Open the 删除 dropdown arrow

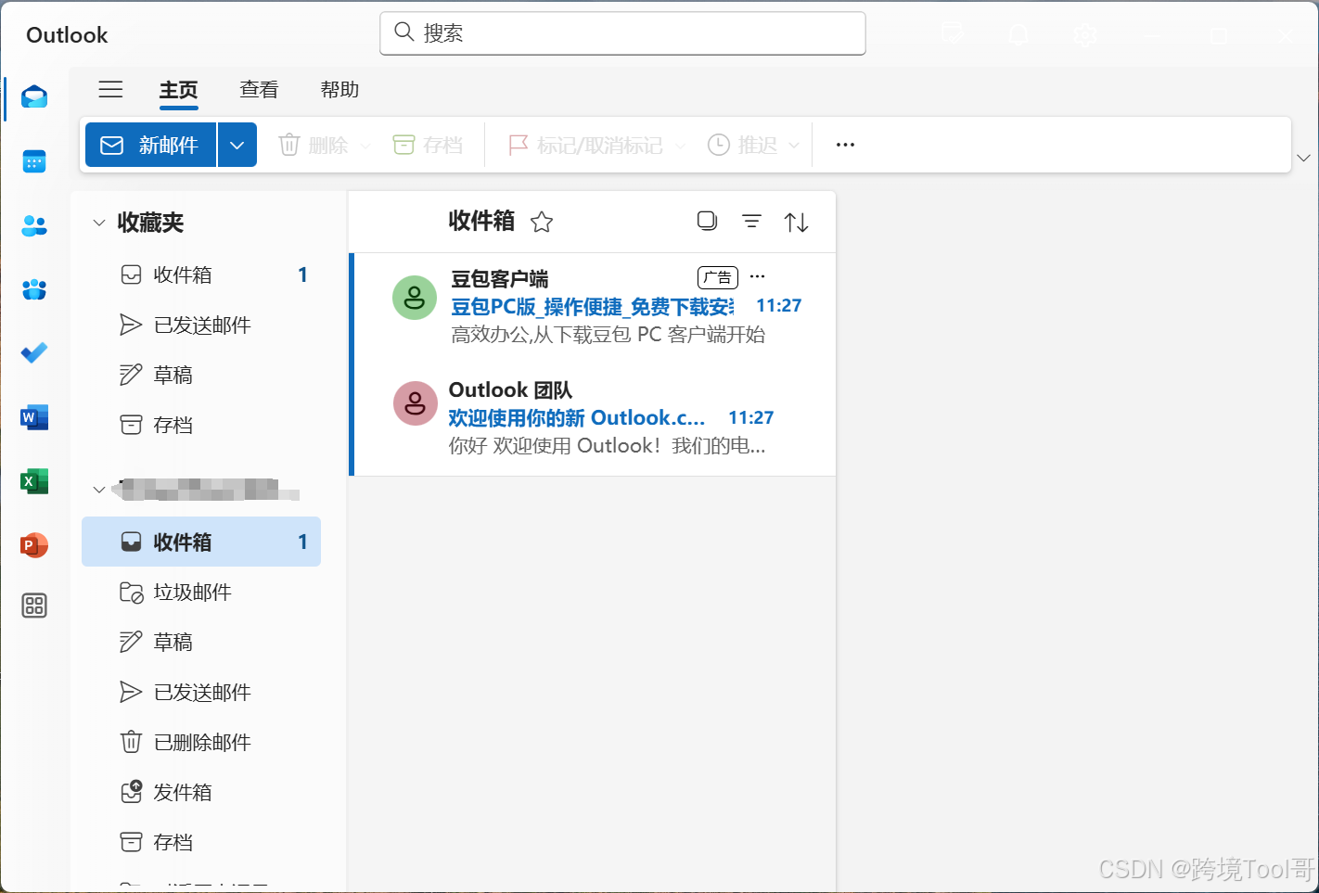coord(365,146)
